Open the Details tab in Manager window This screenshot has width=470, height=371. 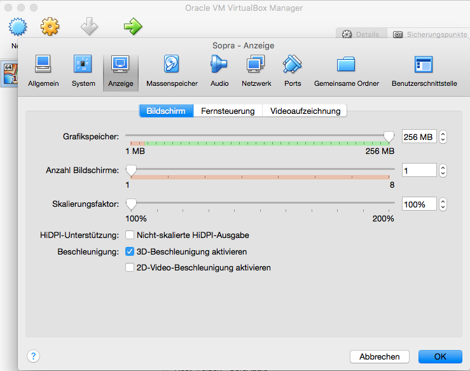tap(361, 34)
